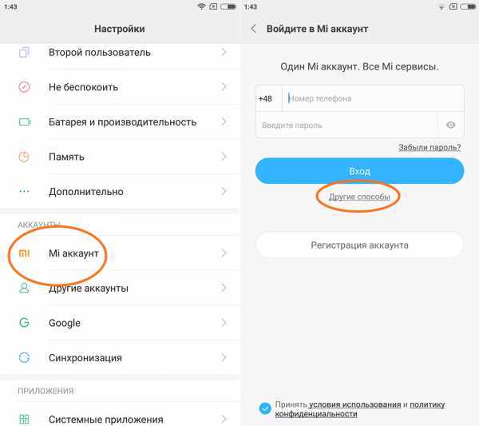Tap the Память storage pie icon
This screenshot has width=479, height=426.
tap(24, 157)
